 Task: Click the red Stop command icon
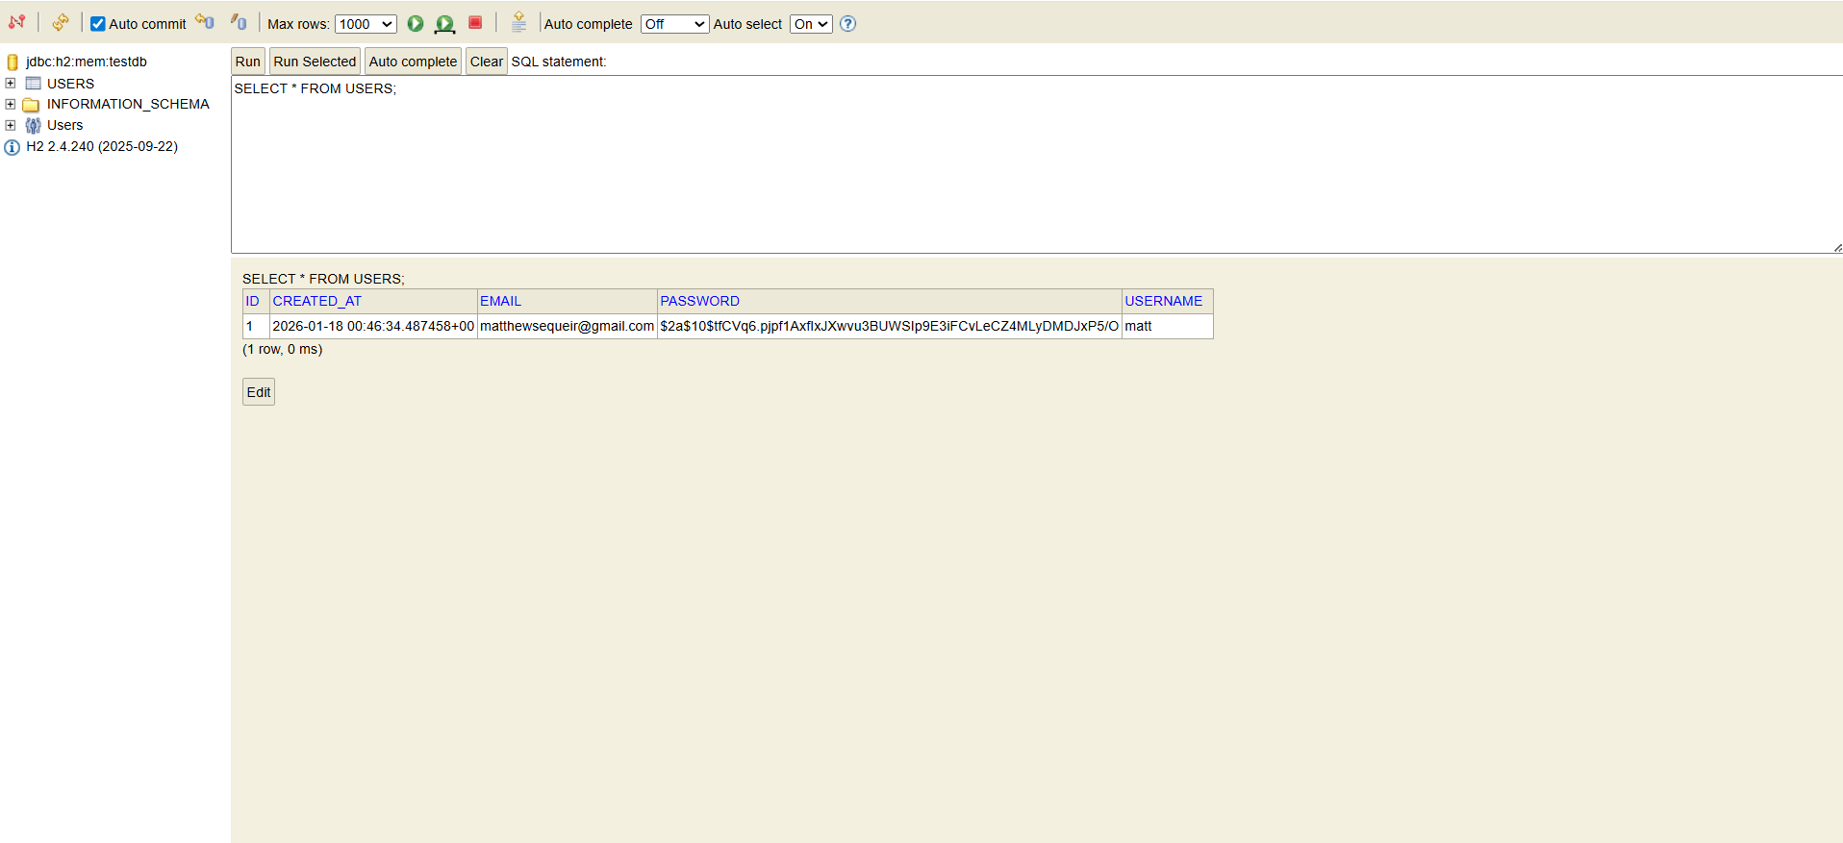point(475,23)
